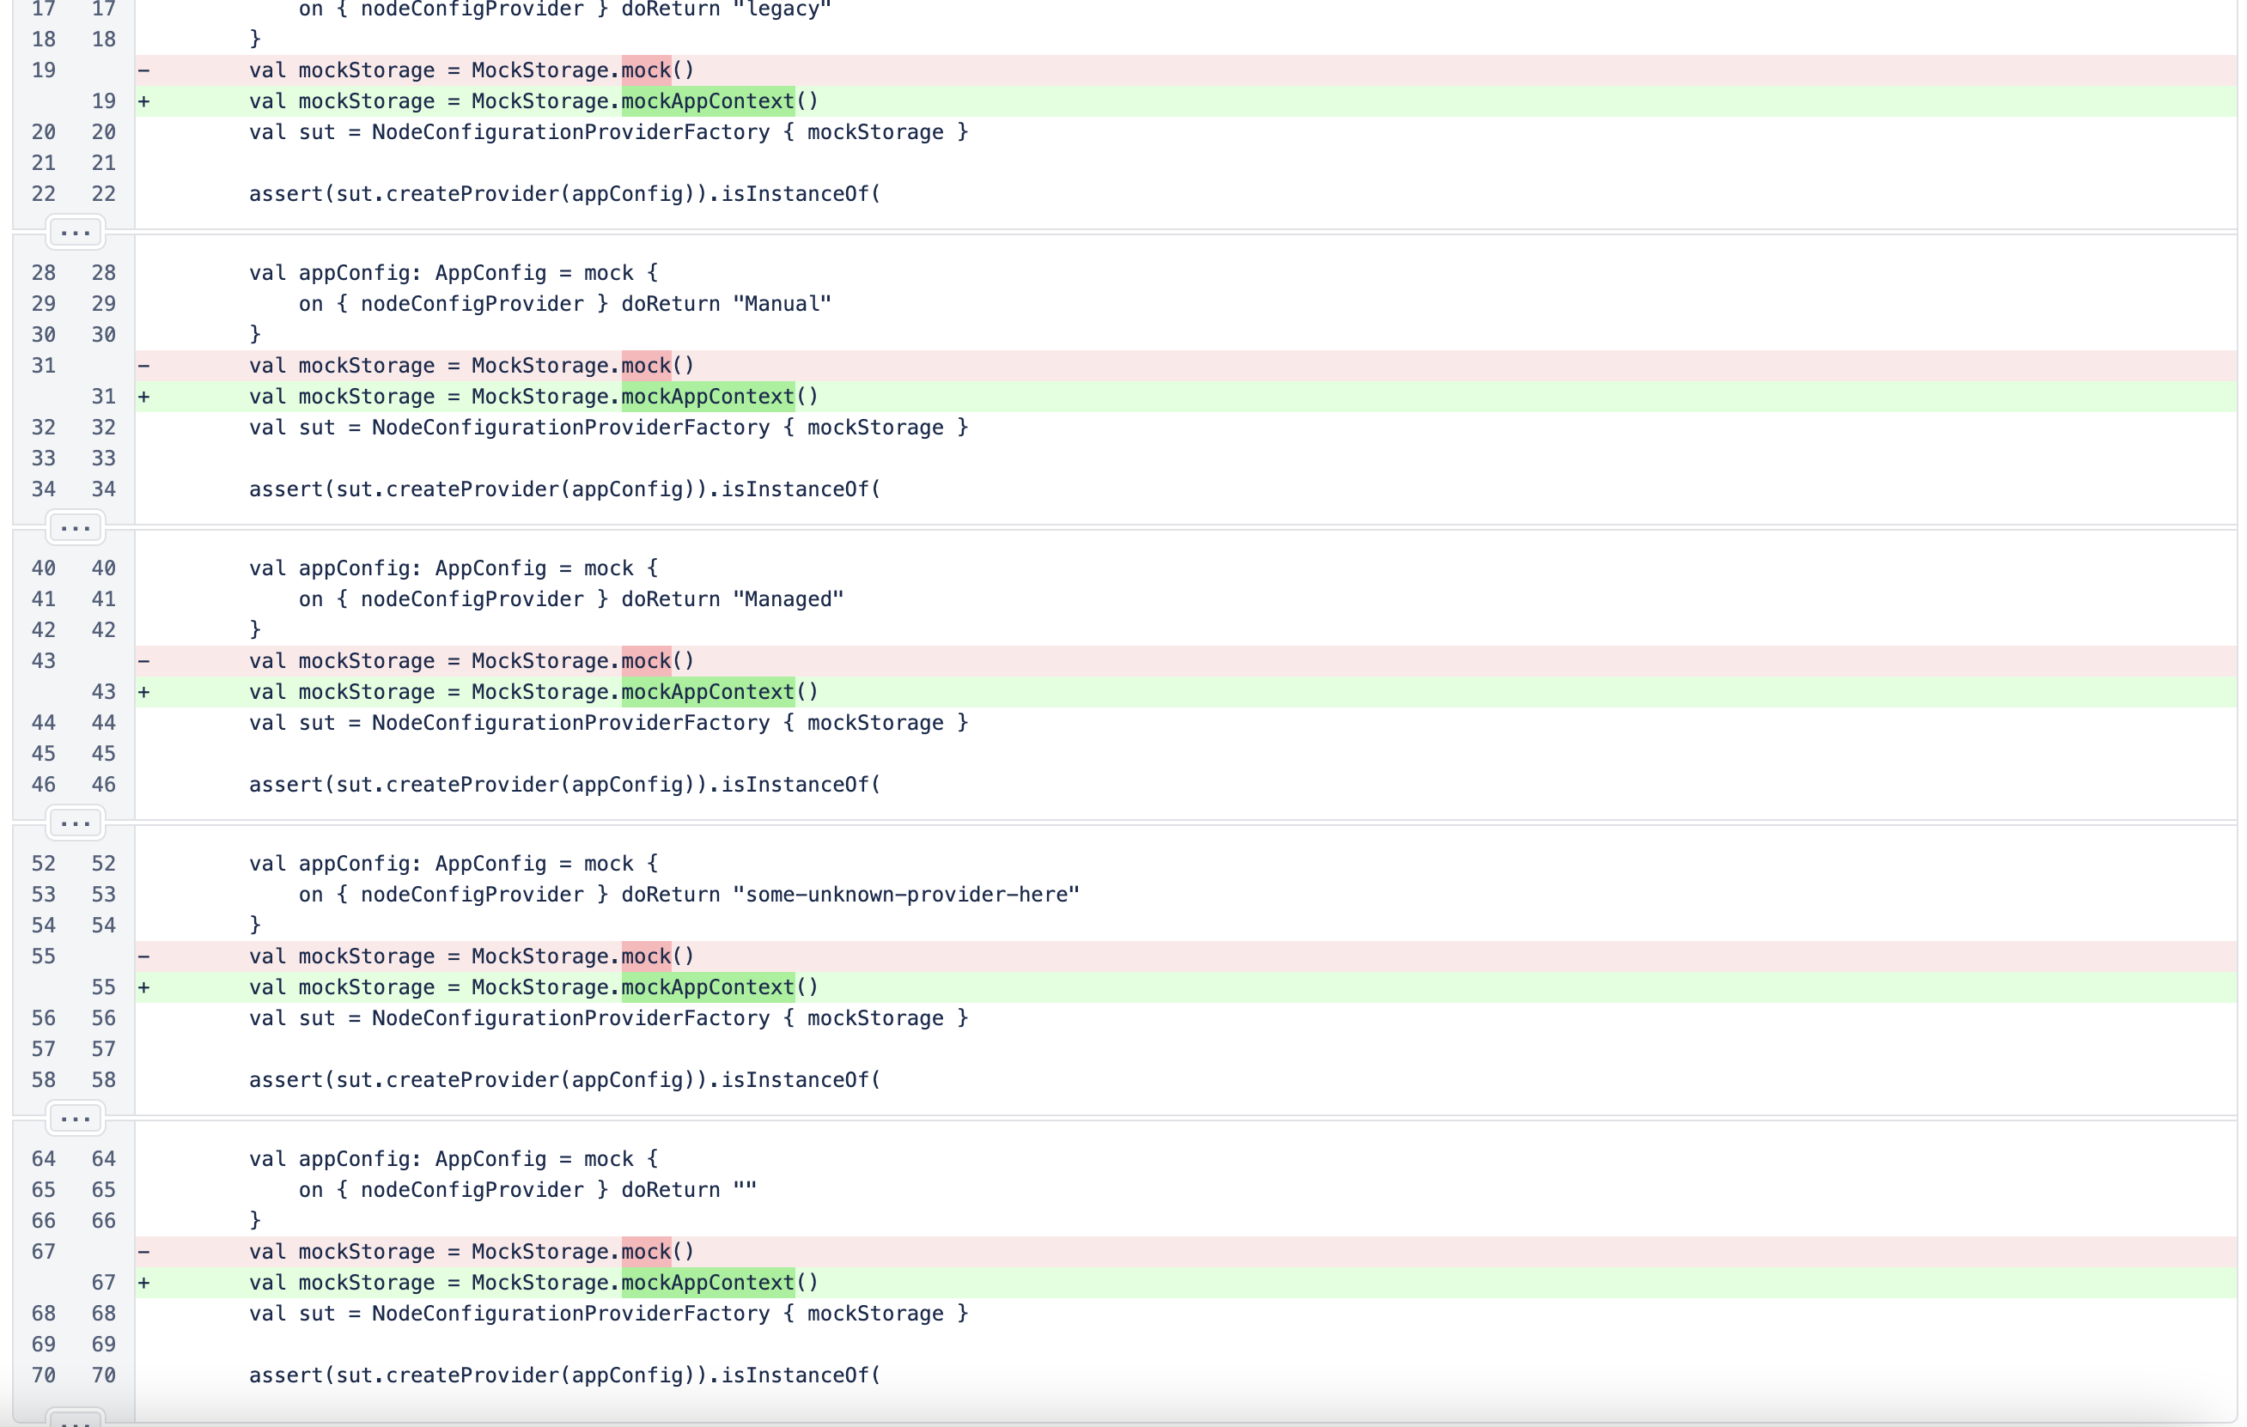Click the plus marker on added line 55
This screenshot has height=1427, width=2247.
(x=143, y=987)
